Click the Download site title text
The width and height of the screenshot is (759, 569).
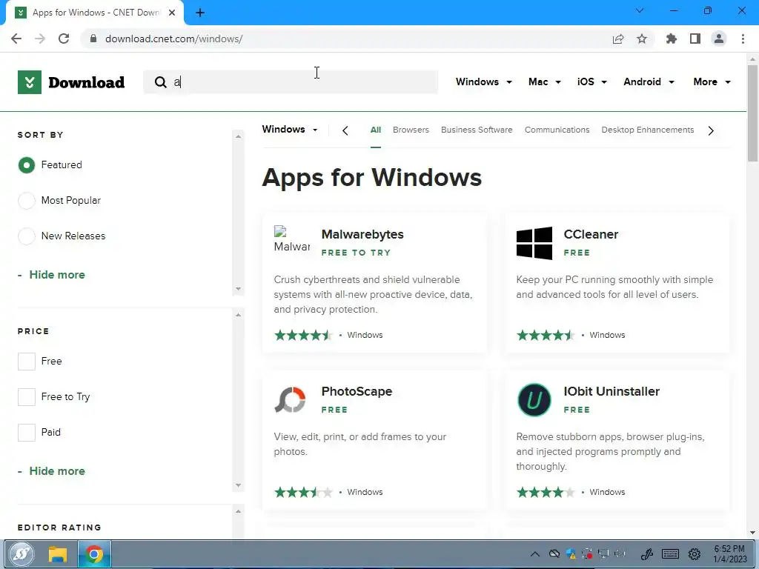(x=87, y=83)
